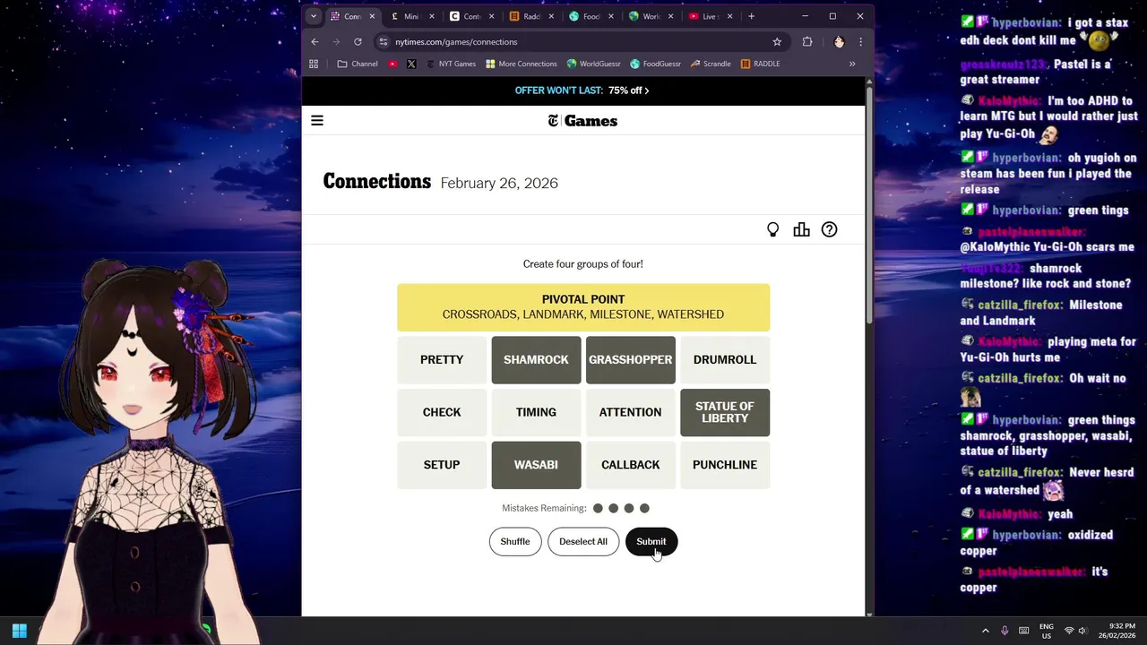Deselect the STATUE OF LIBERTY tile
Viewport: 1147px width, 645px height.
click(x=725, y=412)
